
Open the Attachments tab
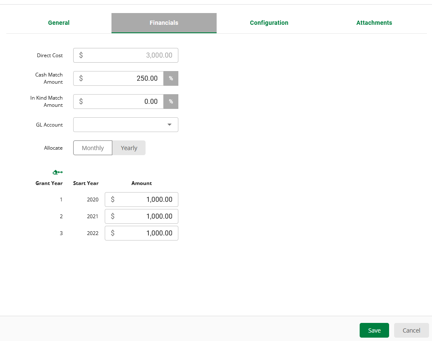(374, 23)
